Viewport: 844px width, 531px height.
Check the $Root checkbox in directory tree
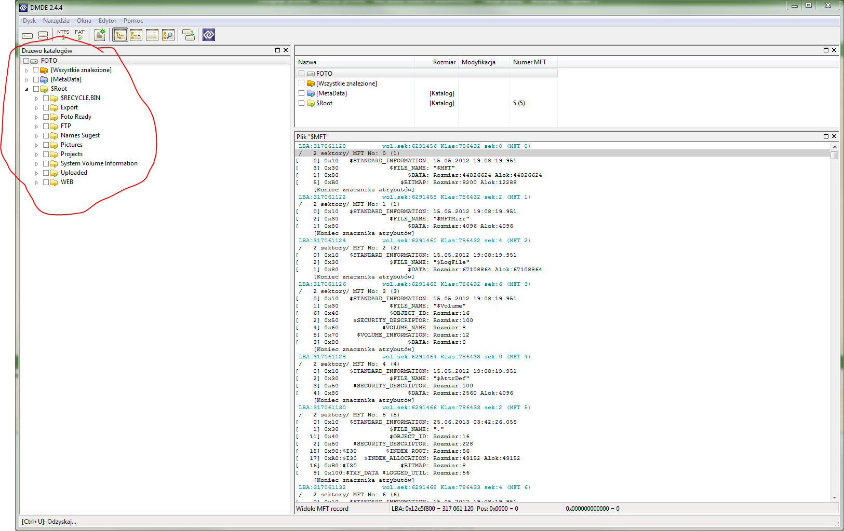click(36, 89)
